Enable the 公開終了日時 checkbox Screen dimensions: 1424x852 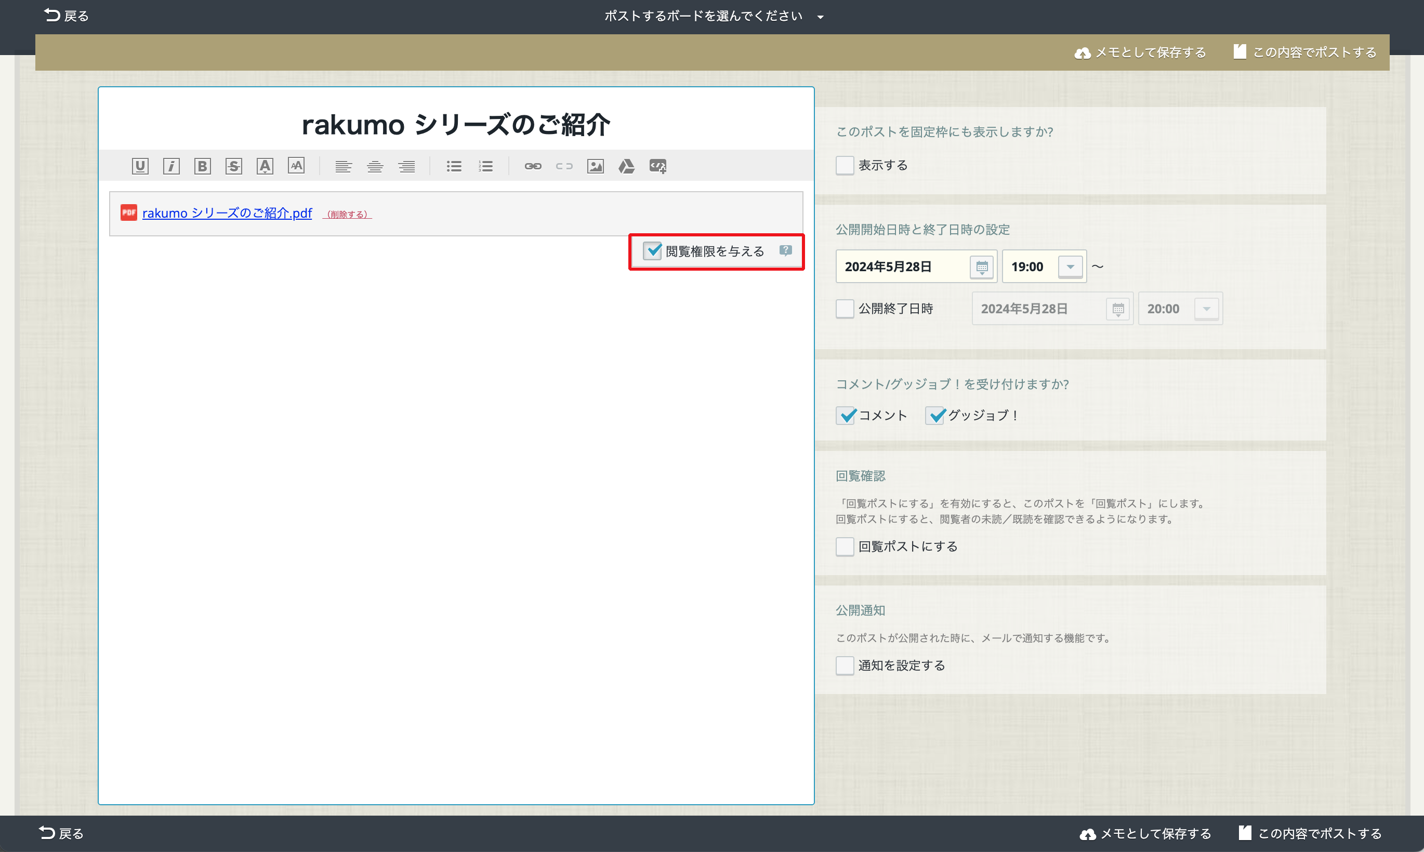(845, 309)
